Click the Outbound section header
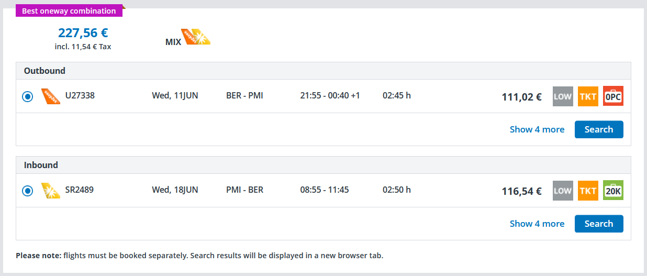Image resolution: width=647 pixels, height=276 pixels. coord(44,71)
